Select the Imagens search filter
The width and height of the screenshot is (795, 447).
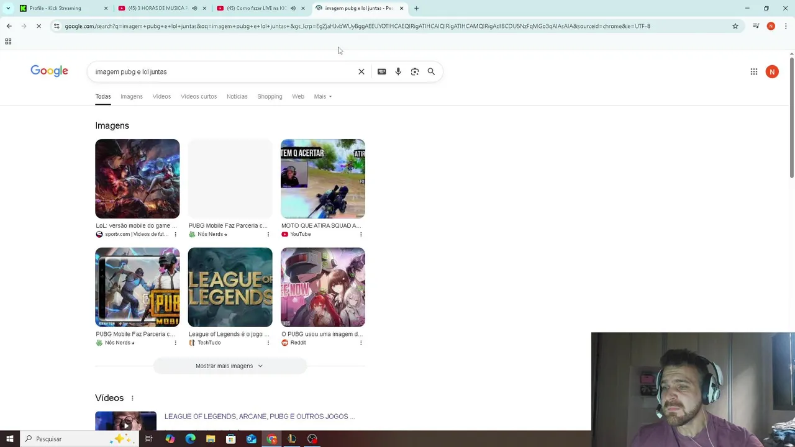coord(132,96)
